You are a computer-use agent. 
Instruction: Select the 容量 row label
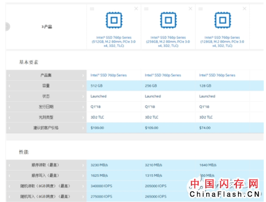[x=46, y=86]
